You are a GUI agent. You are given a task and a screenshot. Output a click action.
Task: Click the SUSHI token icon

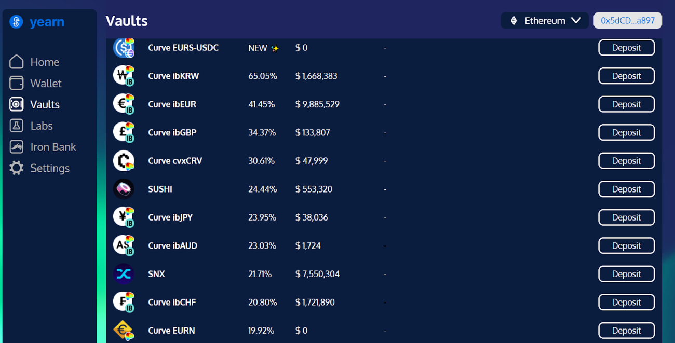124,189
